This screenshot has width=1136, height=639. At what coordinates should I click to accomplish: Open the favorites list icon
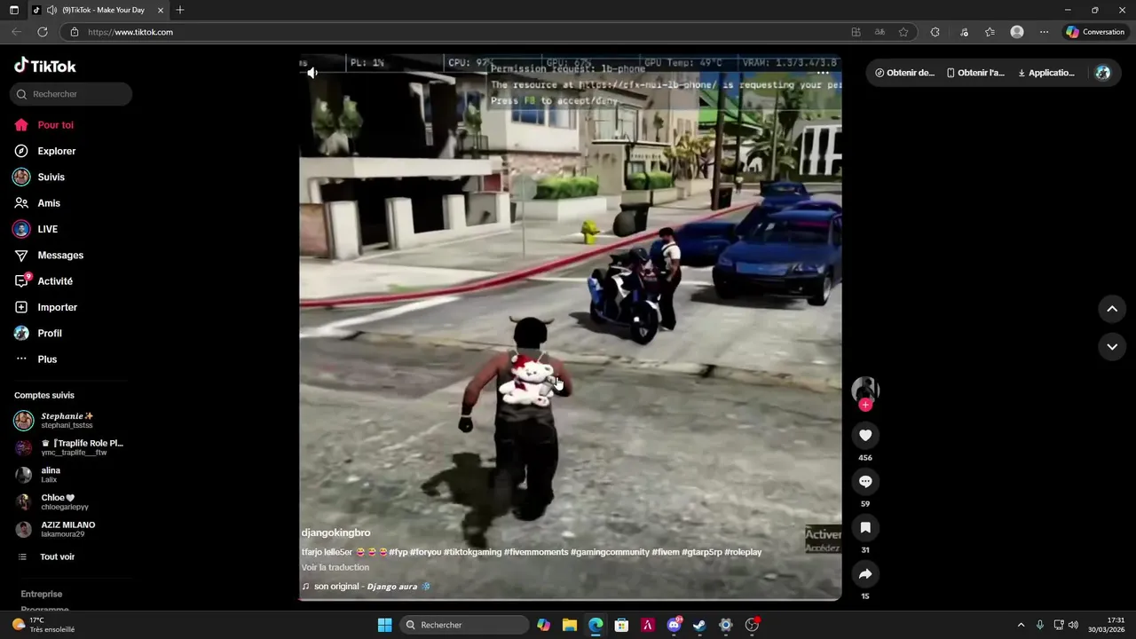click(x=990, y=32)
